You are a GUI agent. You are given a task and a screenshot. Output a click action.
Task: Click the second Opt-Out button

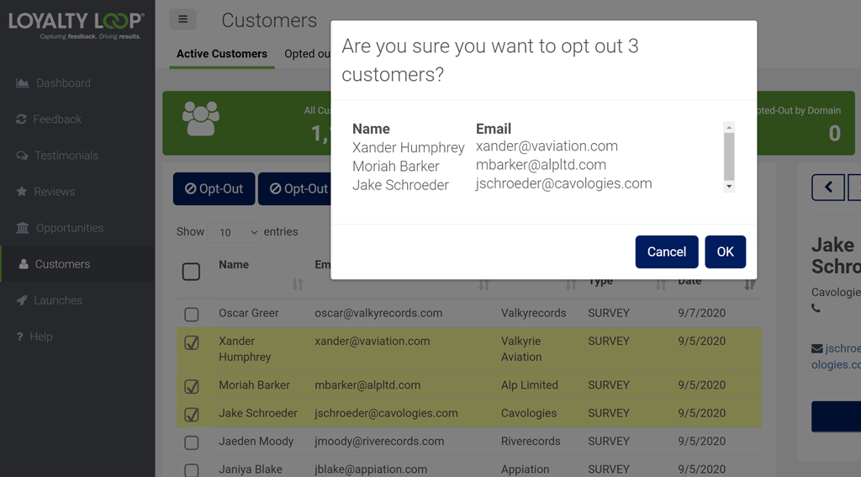coord(295,189)
